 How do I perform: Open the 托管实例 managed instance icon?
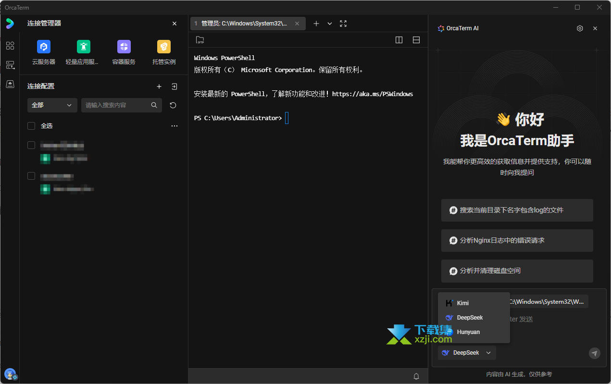[x=164, y=47]
